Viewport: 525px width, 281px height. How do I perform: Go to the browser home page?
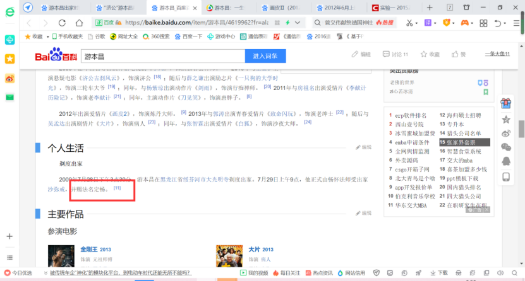[79, 23]
